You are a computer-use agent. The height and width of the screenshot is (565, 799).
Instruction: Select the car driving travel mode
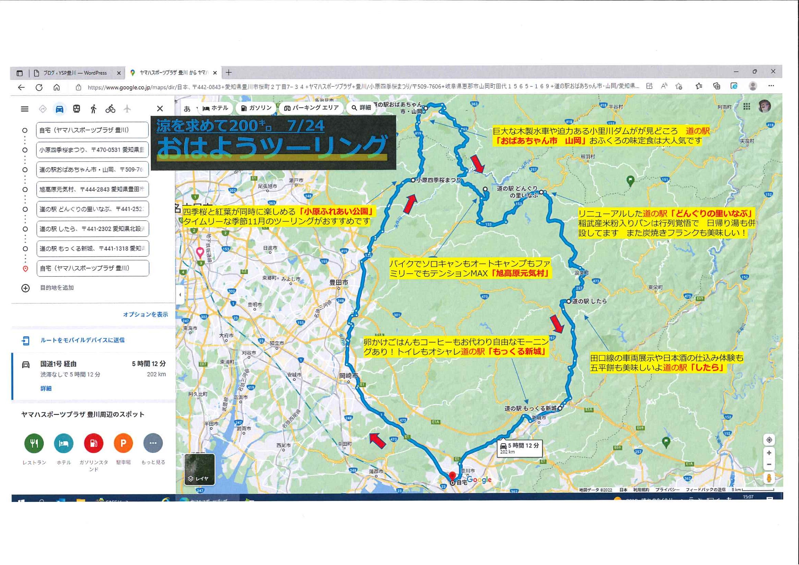coord(59,109)
